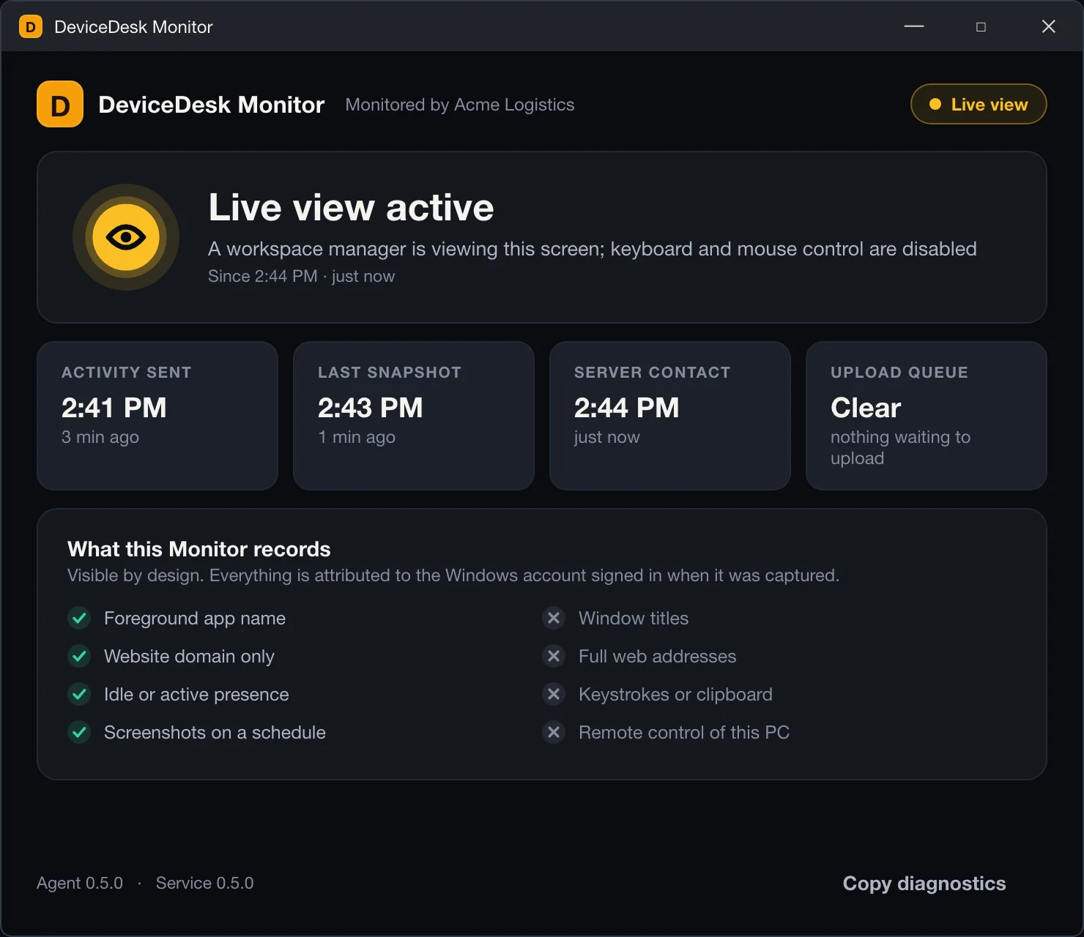Image resolution: width=1084 pixels, height=937 pixels.
Task: Click the 'Visible by design' description sentence
Action: click(453, 575)
